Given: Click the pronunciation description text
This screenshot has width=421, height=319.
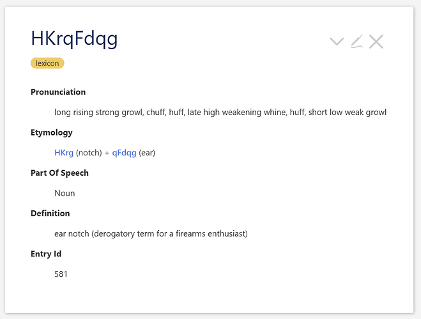Looking at the screenshot, I should [220, 112].
